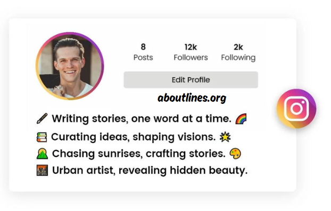Click the sparkling star emoji
The width and height of the screenshot is (331, 211).
coord(225,137)
